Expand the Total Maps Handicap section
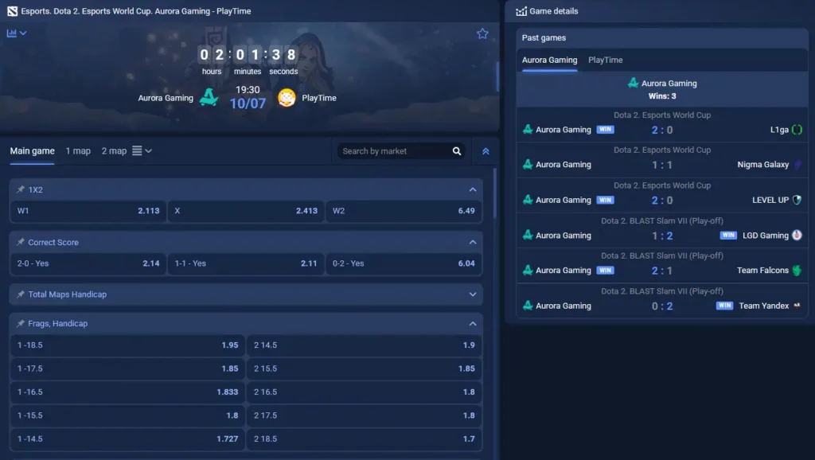 click(473, 294)
